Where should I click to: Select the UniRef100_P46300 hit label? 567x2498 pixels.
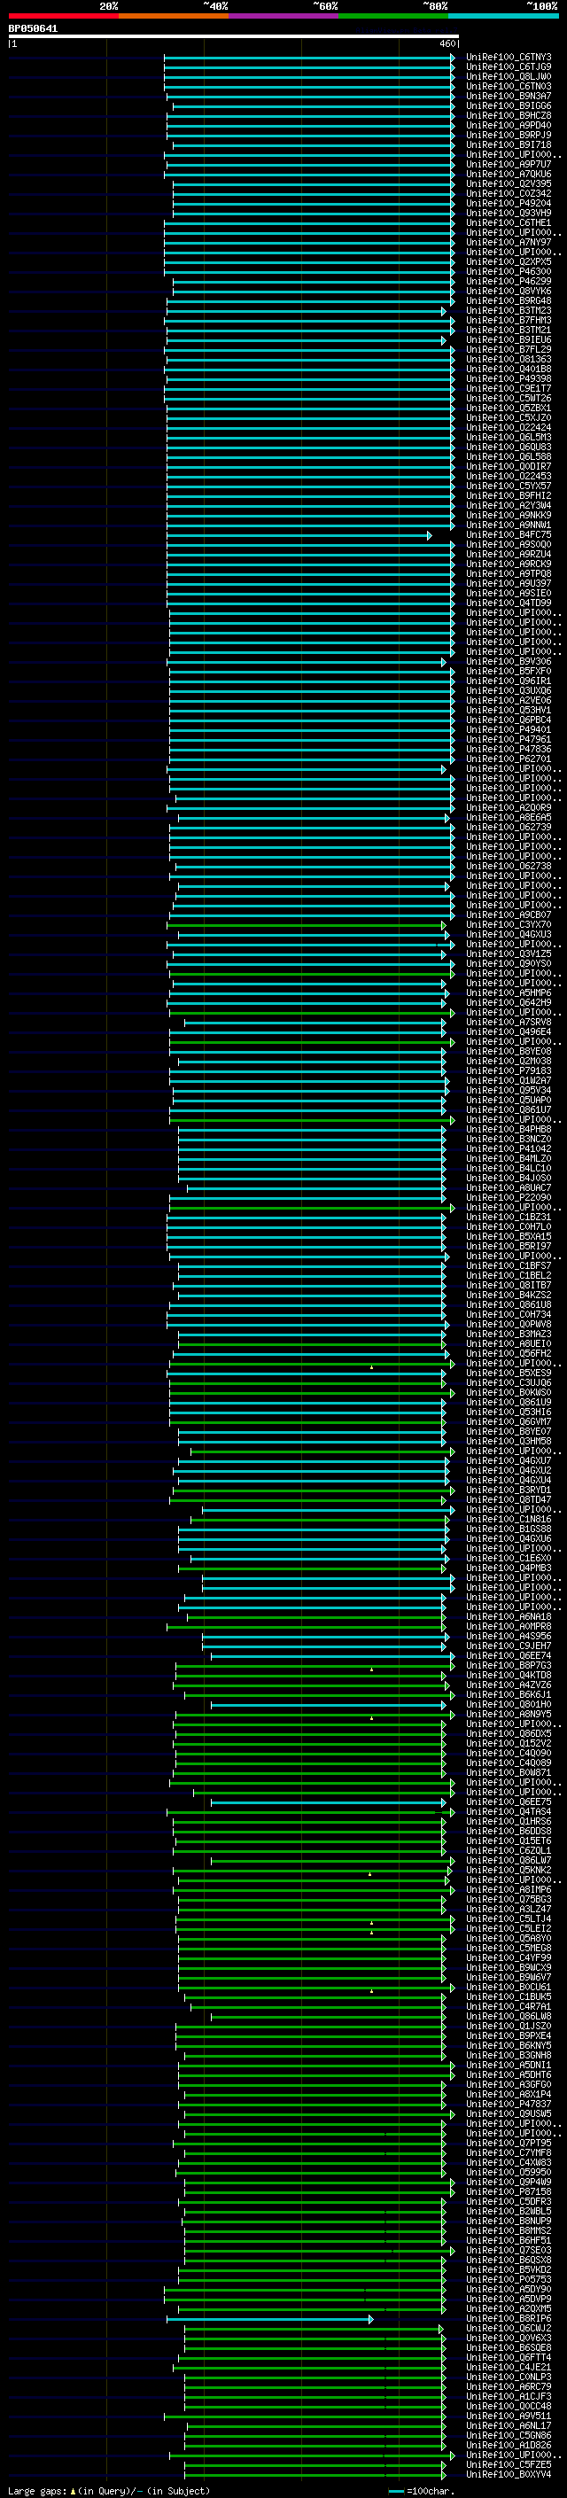[x=509, y=271]
